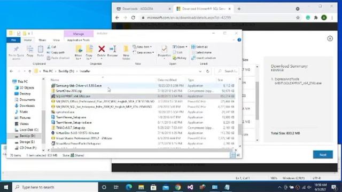Click the Chrome address bar URL
Image resolution: width=342 pixels, height=192 pixels.
(x=189, y=18)
